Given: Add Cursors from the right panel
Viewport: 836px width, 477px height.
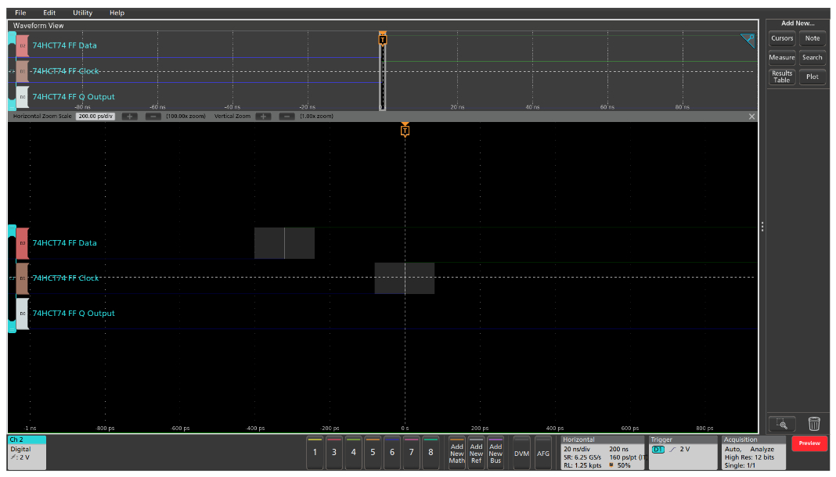Looking at the screenshot, I should tap(782, 38).
